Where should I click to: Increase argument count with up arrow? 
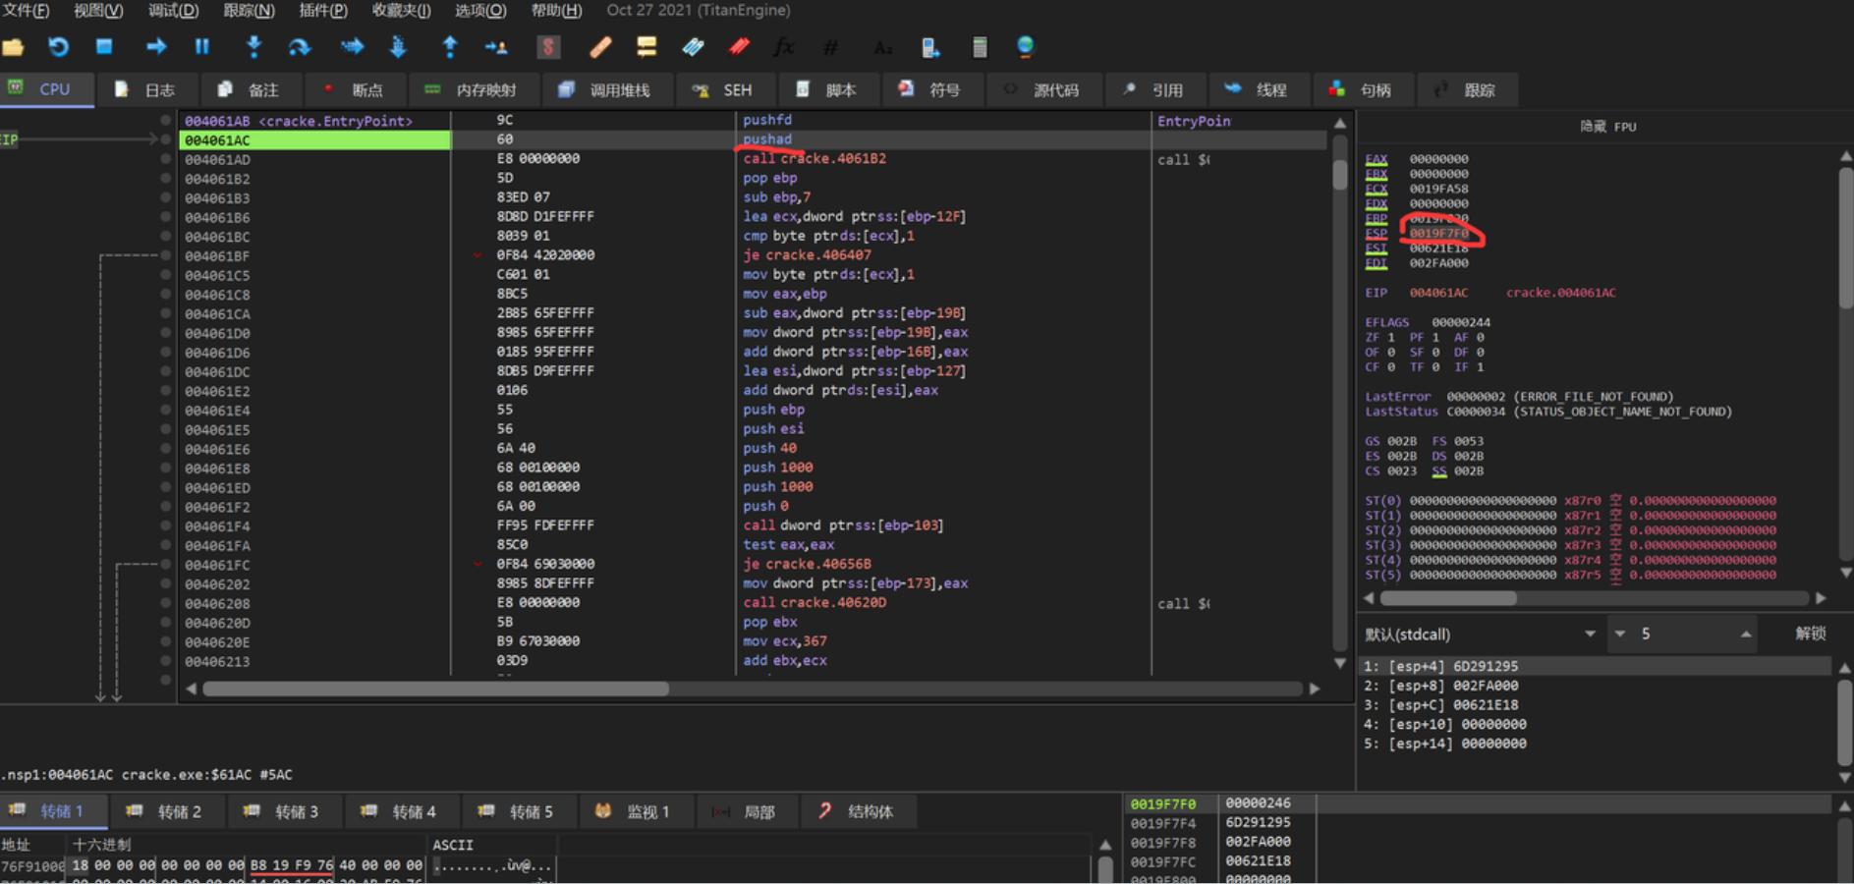1746,634
